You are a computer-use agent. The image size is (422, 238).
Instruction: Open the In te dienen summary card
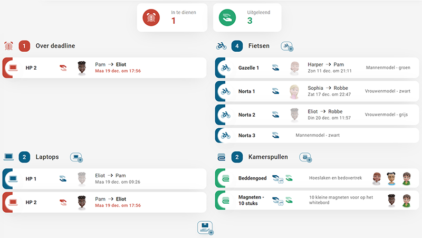(x=171, y=17)
